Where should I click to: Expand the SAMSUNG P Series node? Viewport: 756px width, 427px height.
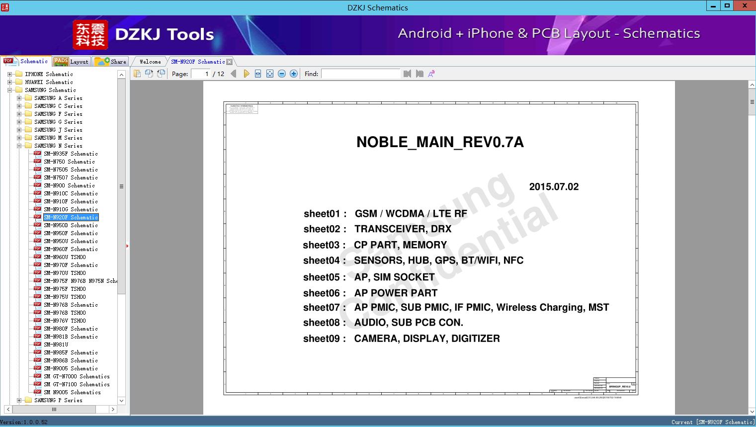click(x=19, y=400)
